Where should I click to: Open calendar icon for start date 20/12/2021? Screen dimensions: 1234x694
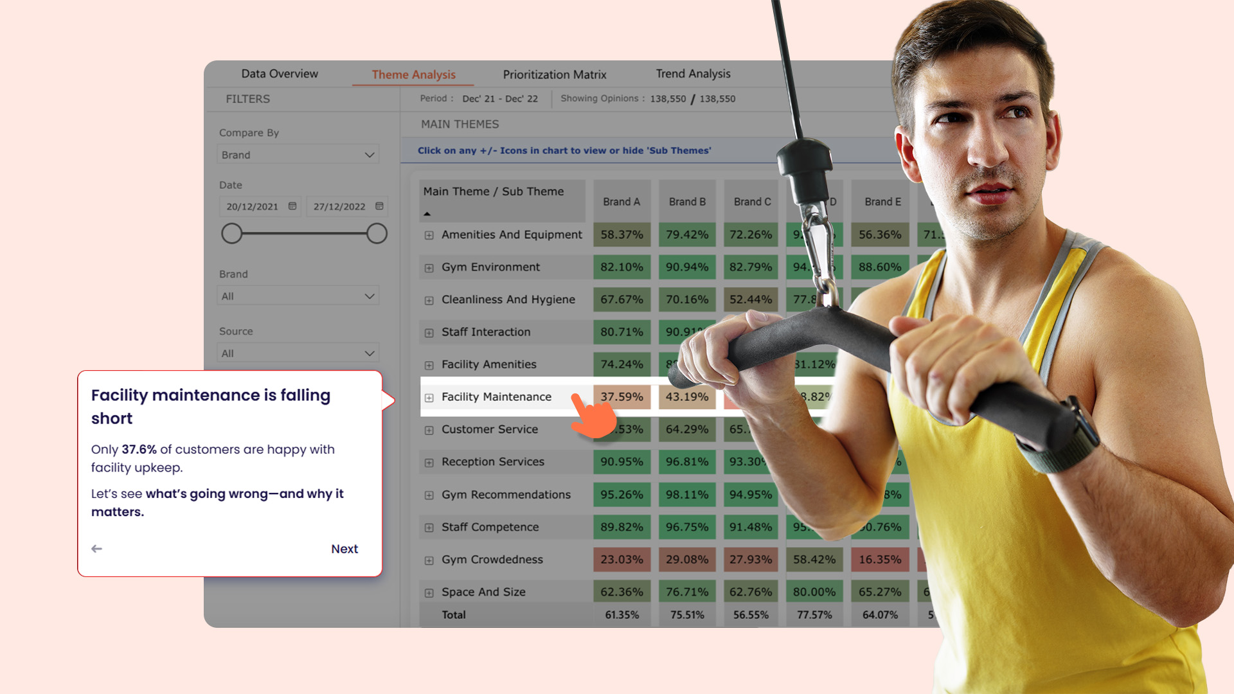(292, 206)
